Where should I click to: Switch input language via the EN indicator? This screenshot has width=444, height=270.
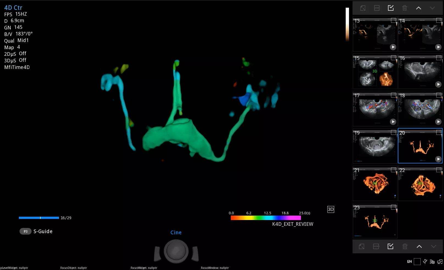(x=409, y=261)
